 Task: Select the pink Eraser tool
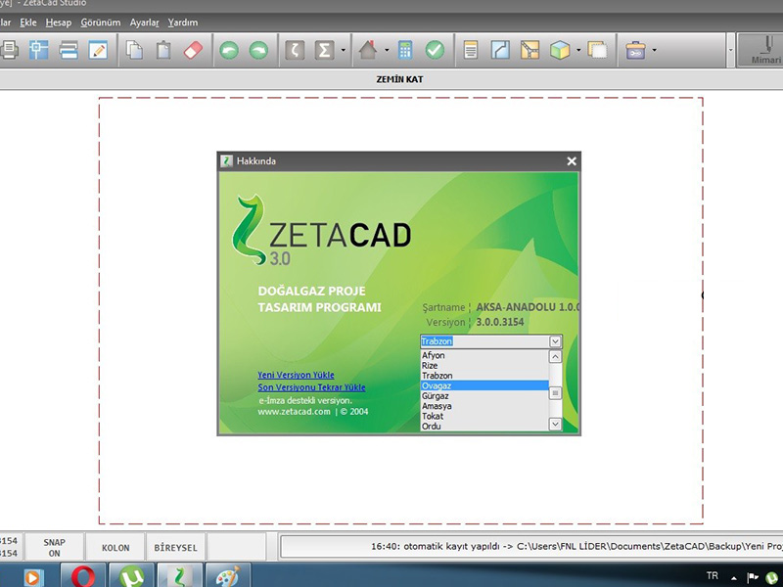[193, 50]
